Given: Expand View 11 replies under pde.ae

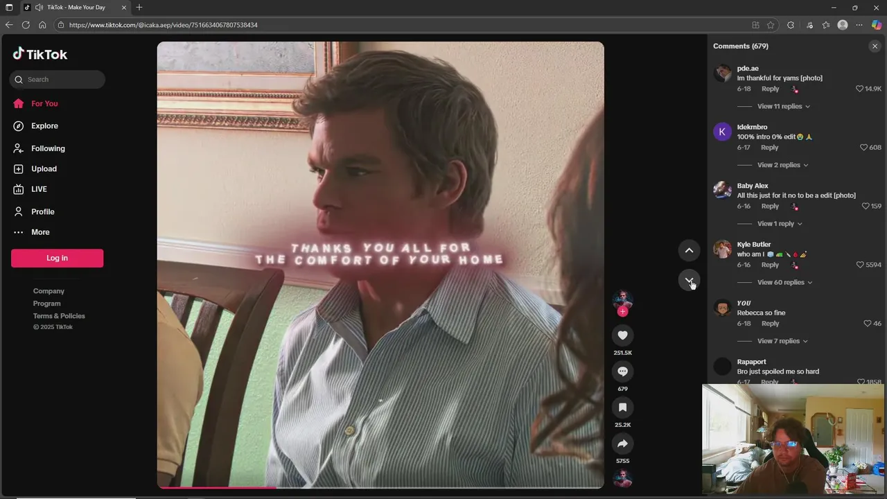Looking at the screenshot, I should click(784, 106).
